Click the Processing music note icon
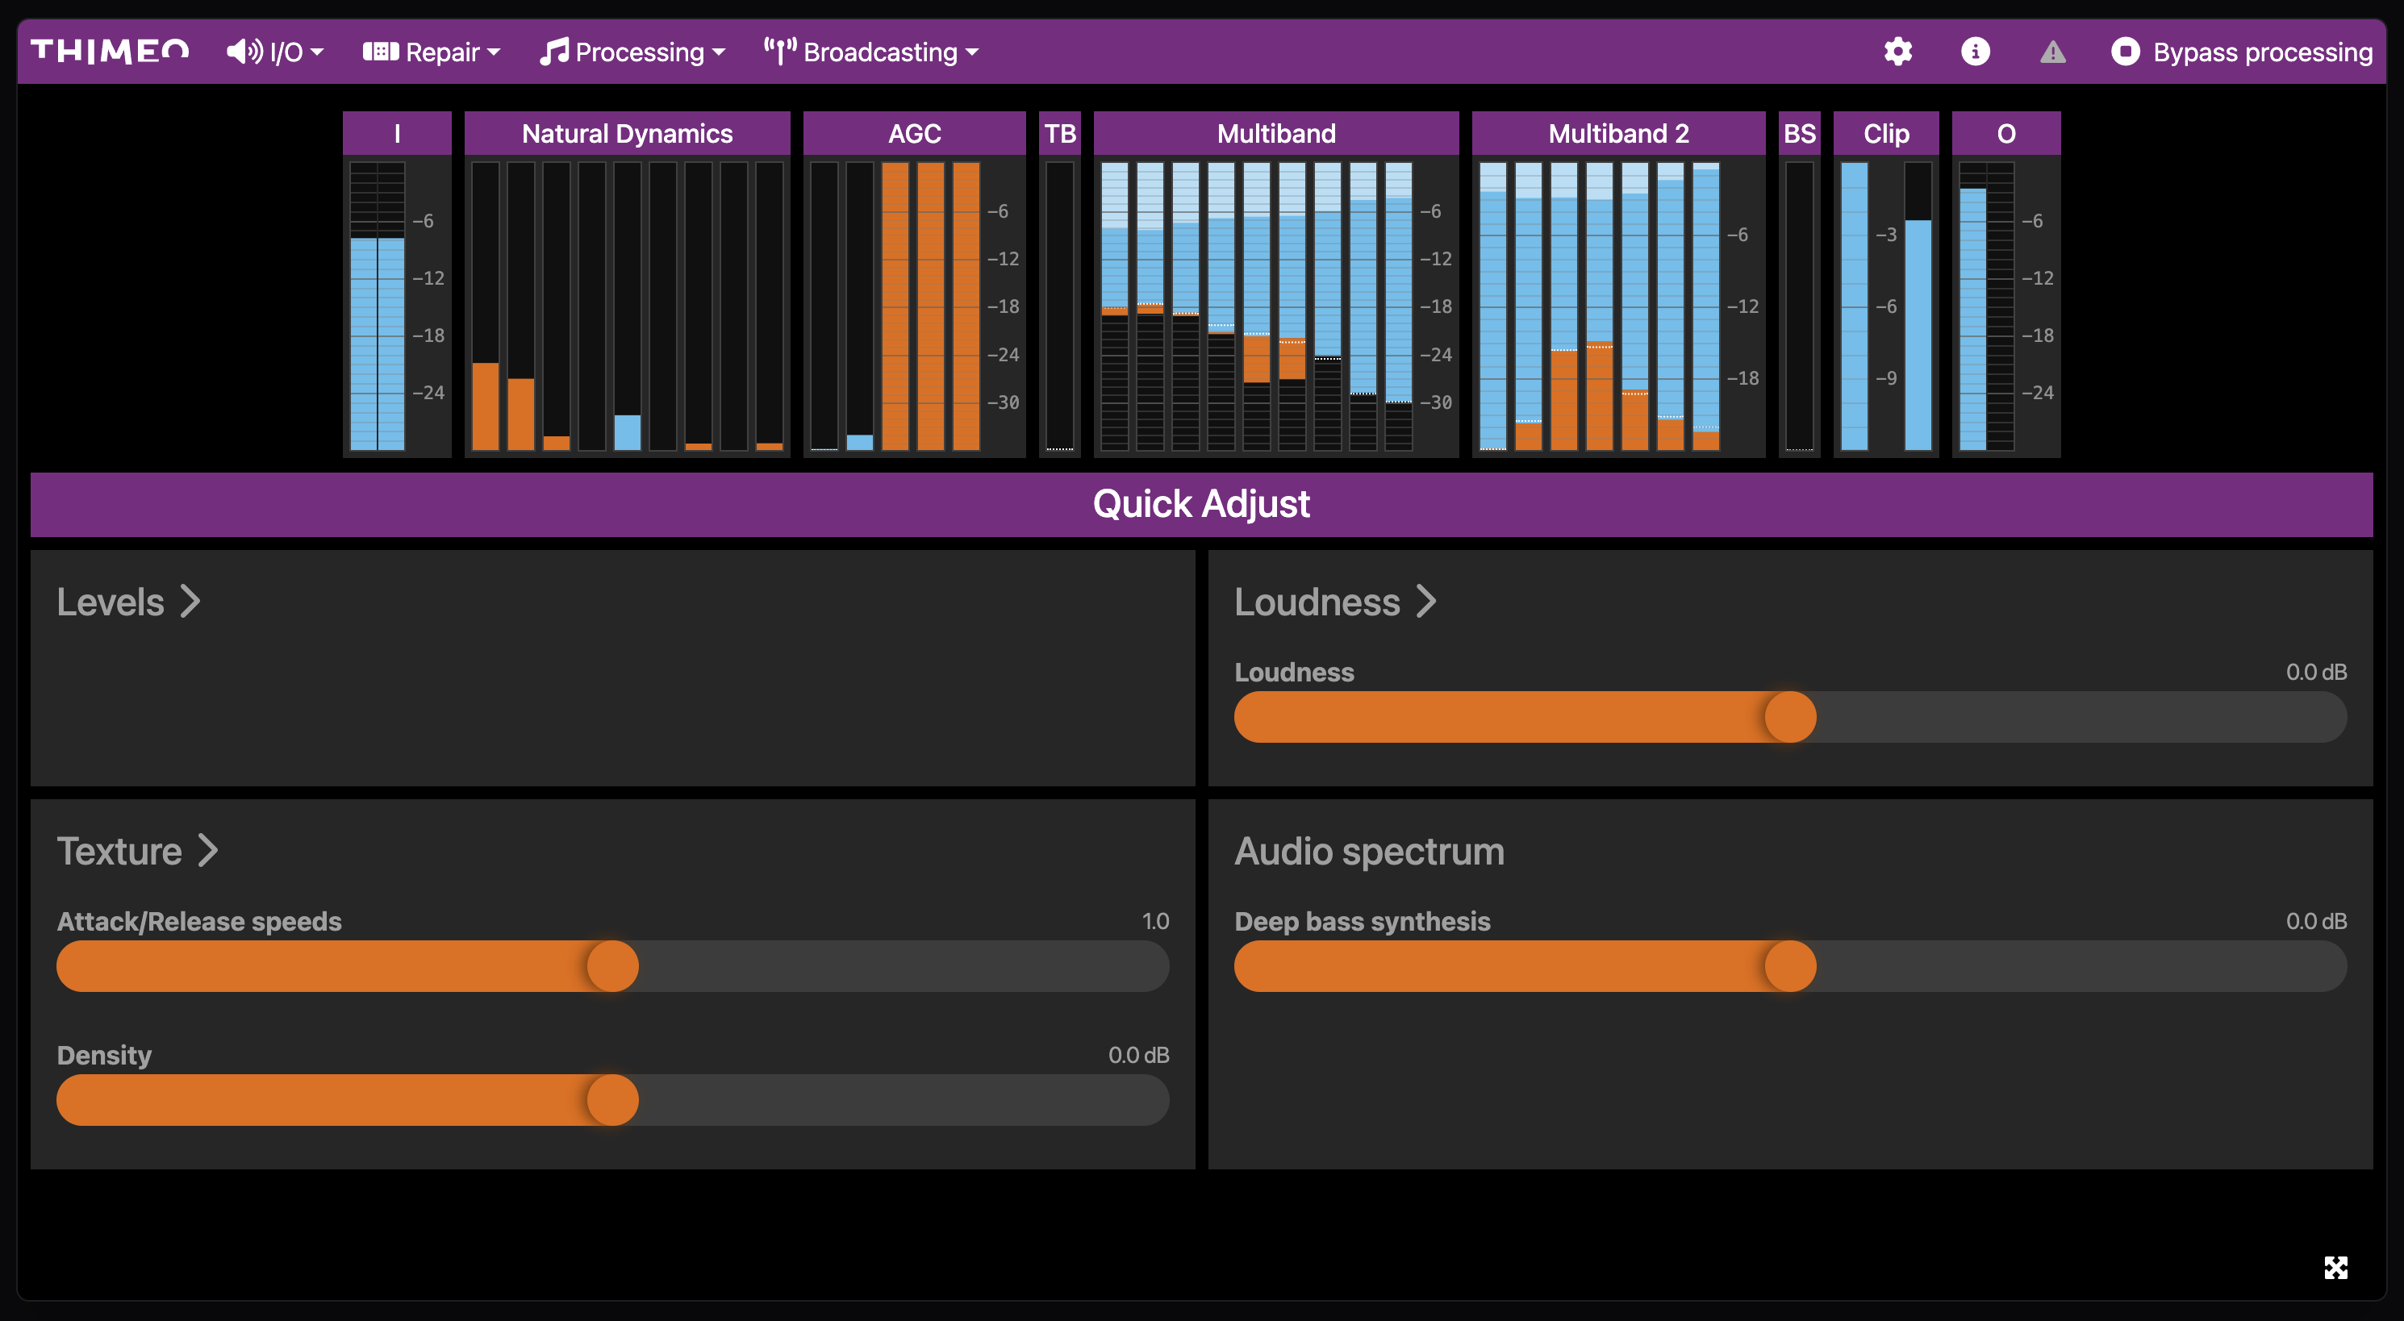 553,52
